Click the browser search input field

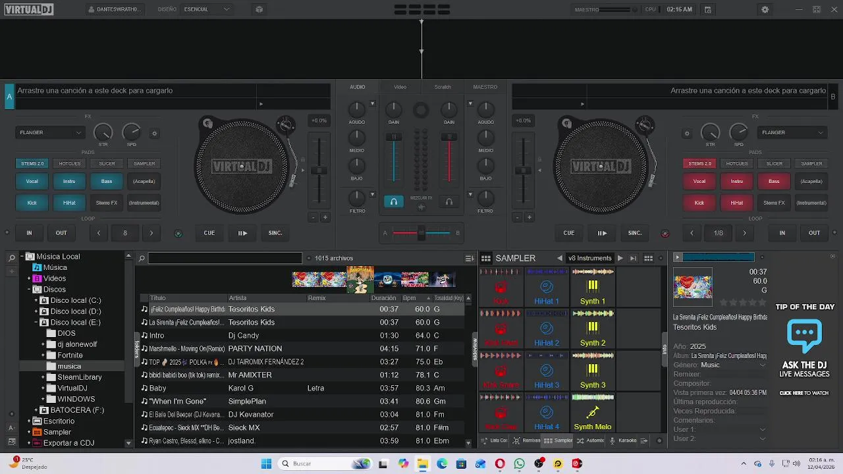[225, 258]
